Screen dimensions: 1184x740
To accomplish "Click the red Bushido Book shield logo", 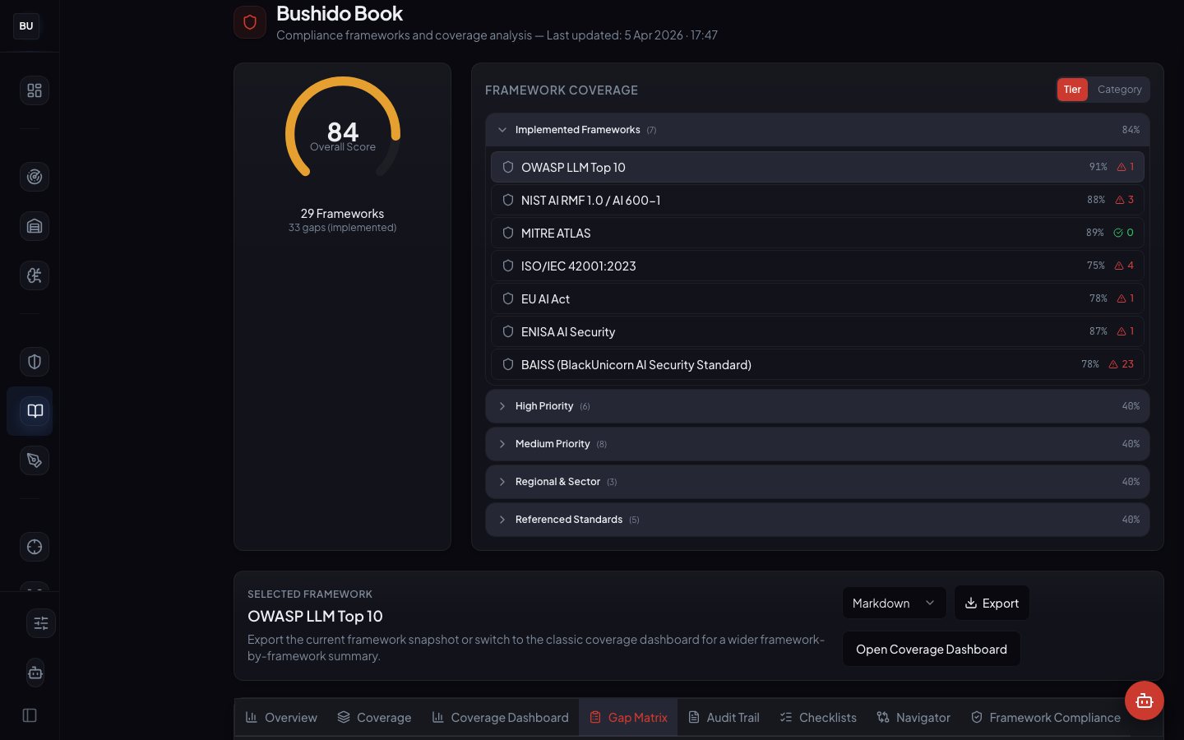I will [250, 22].
